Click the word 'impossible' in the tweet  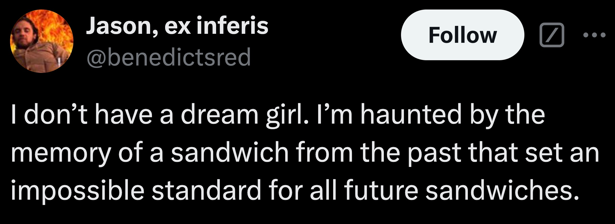[x=77, y=191]
